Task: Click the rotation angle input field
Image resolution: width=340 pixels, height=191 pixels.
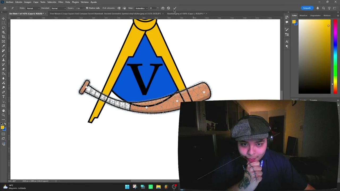Action: 153,8
